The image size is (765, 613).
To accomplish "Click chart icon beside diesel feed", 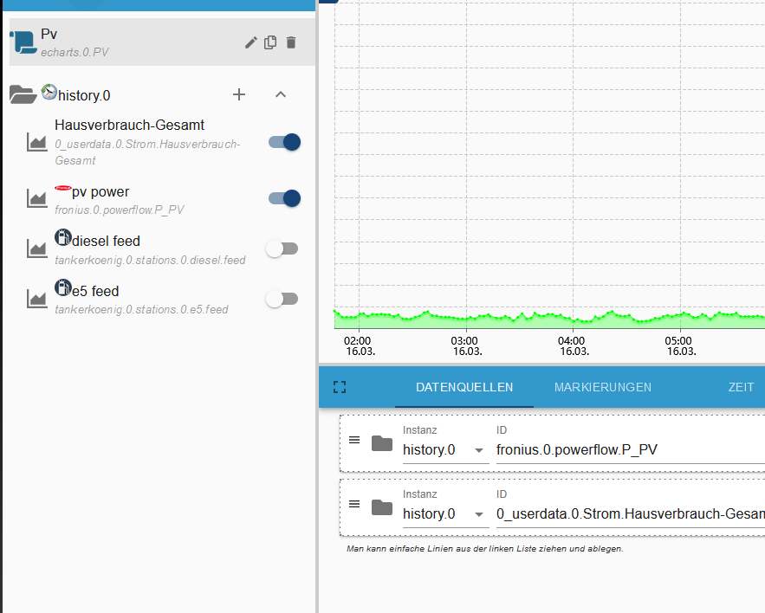I will pyautogui.click(x=36, y=248).
